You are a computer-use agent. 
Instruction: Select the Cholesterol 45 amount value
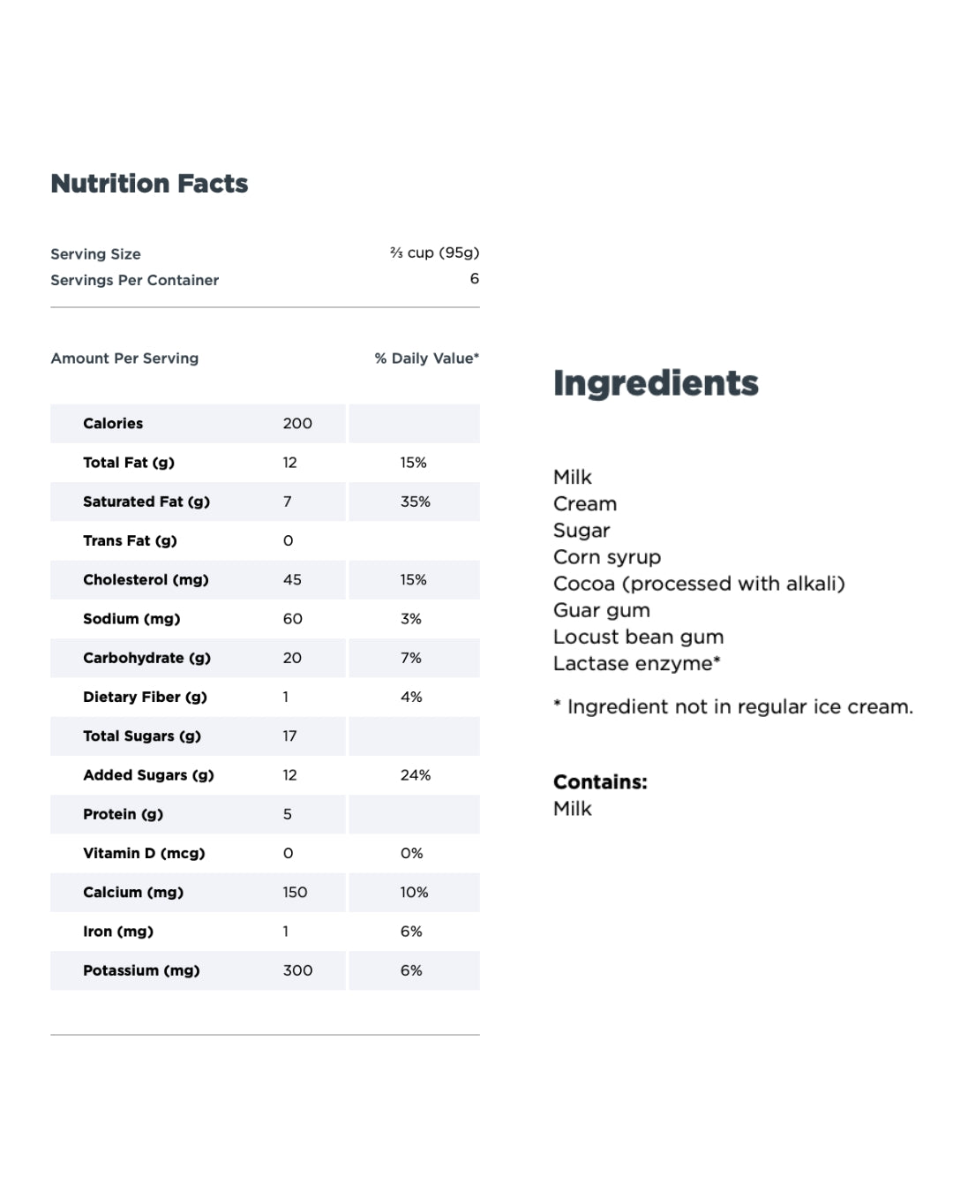292,580
